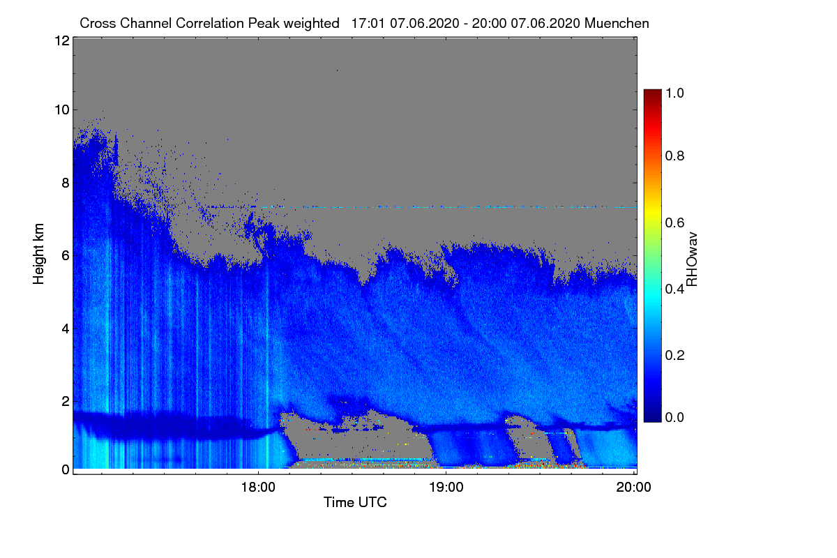
Task: Click the height tick label '0'
Action: 66,470
